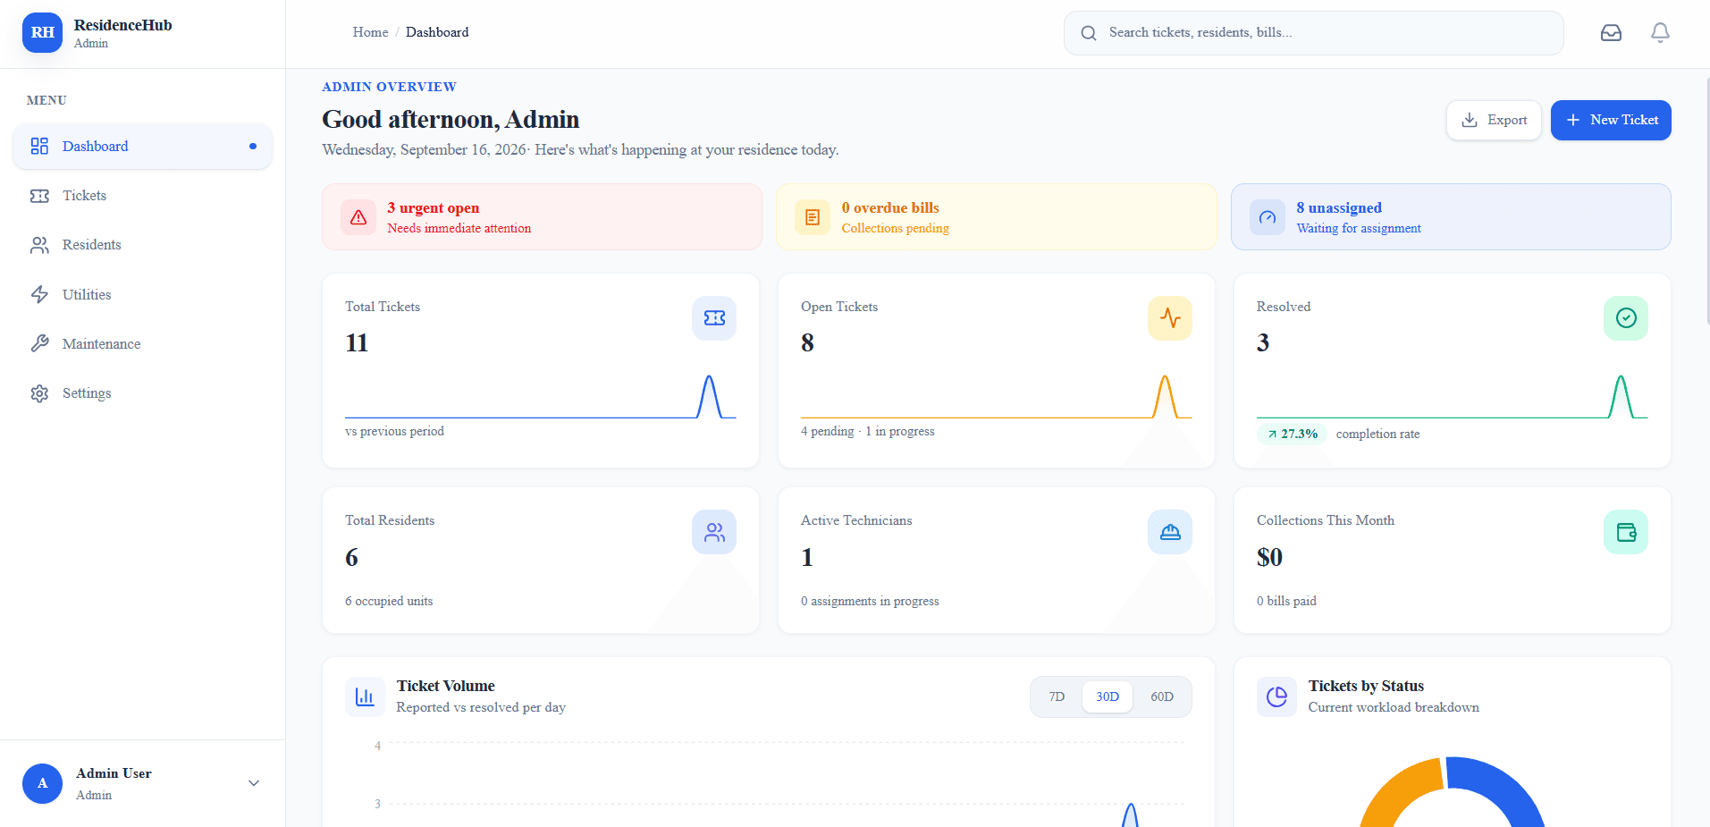
Task: Click the '4 pending · 1 in progress' text
Action: click(x=868, y=431)
